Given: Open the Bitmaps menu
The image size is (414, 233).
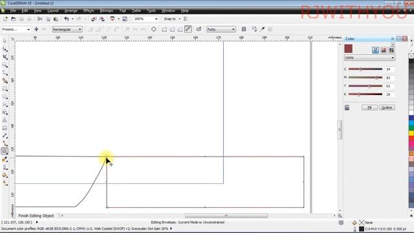Looking at the screenshot, I should tap(107, 10).
